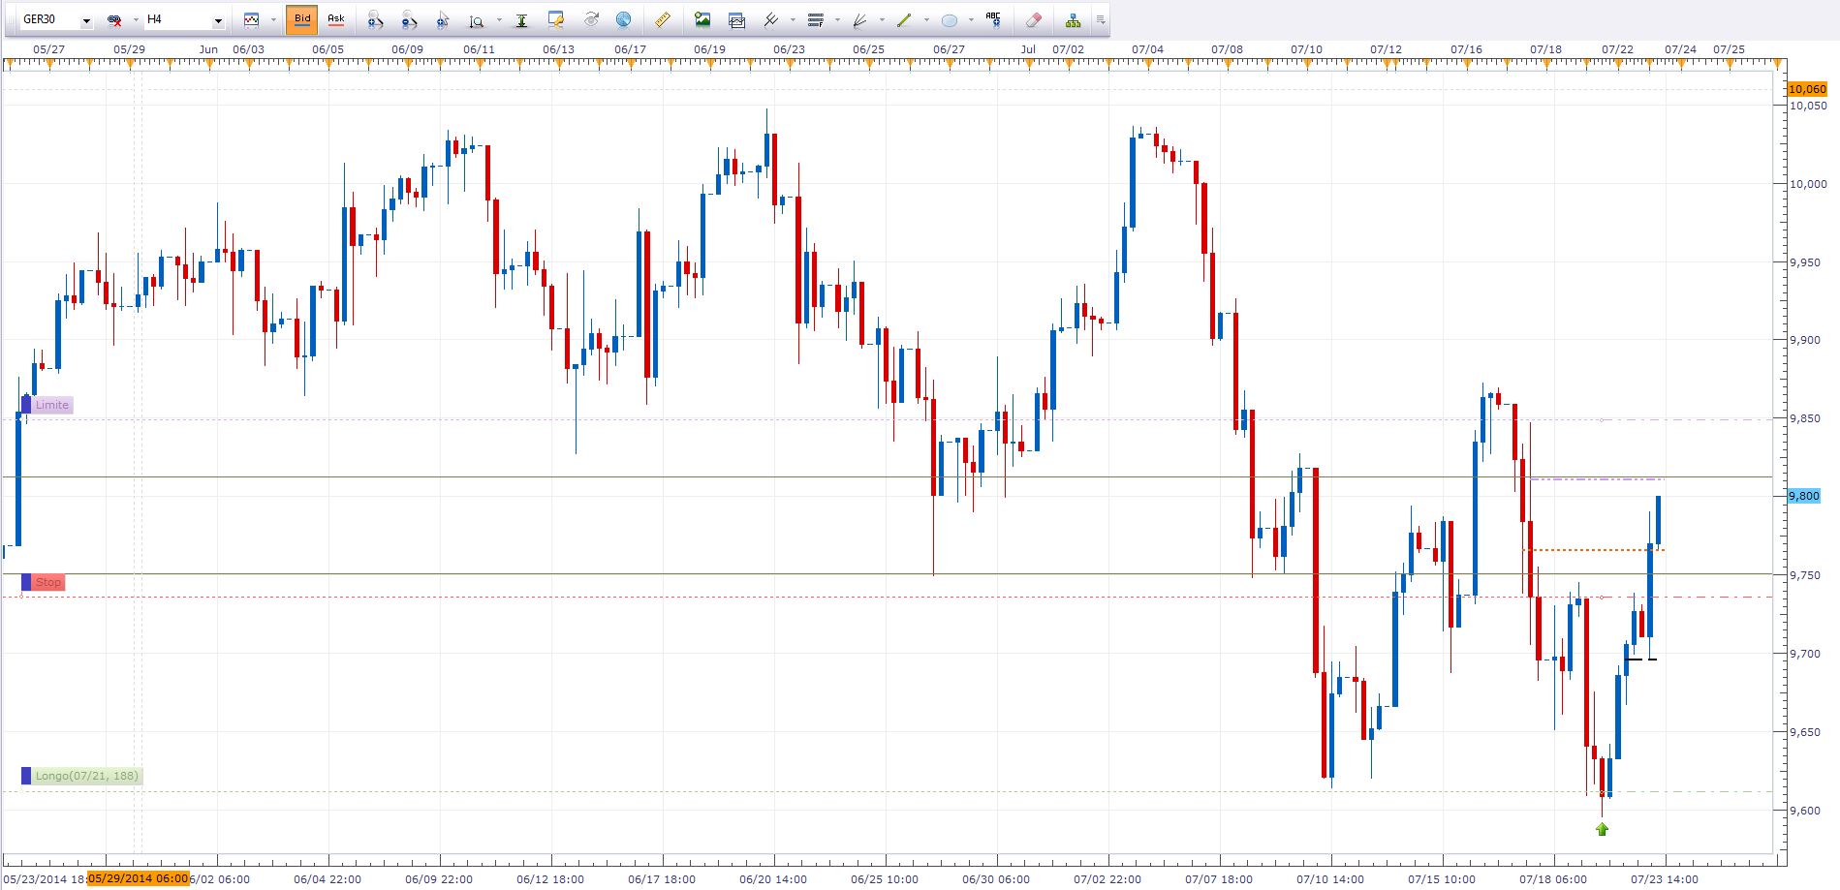Click the unlink chart icon
The width and height of the screenshot is (1840, 890).
[114, 20]
